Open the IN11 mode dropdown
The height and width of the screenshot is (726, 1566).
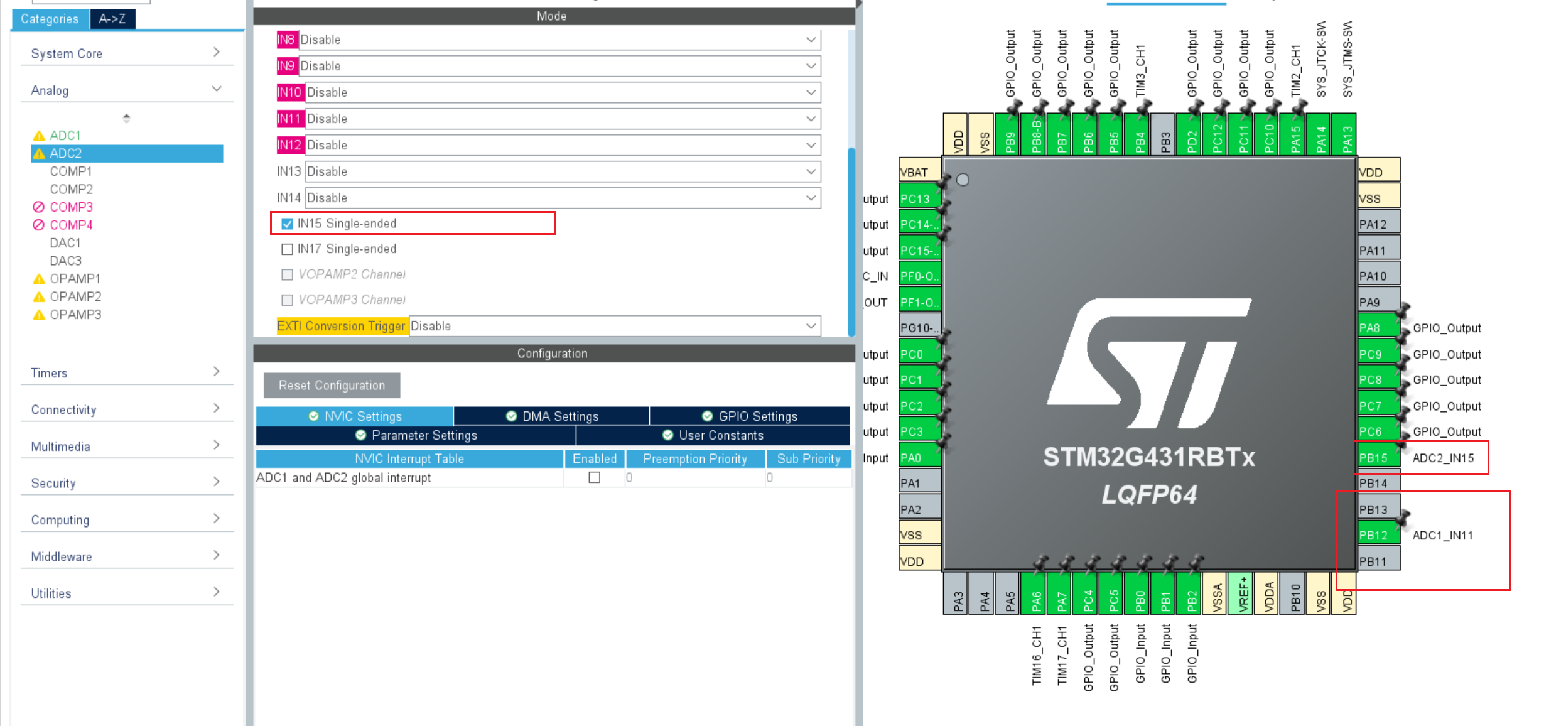[x=563, y=119]
